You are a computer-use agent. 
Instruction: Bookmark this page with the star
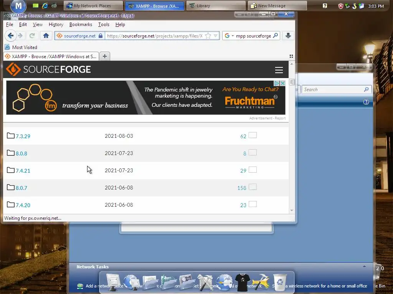pyautogui.click(x=208, y=36)
